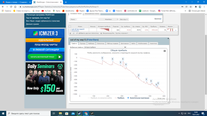This screenshot has width=207, height=116.
Task: Click Начать бесплатный триал button
Action: 45,57
